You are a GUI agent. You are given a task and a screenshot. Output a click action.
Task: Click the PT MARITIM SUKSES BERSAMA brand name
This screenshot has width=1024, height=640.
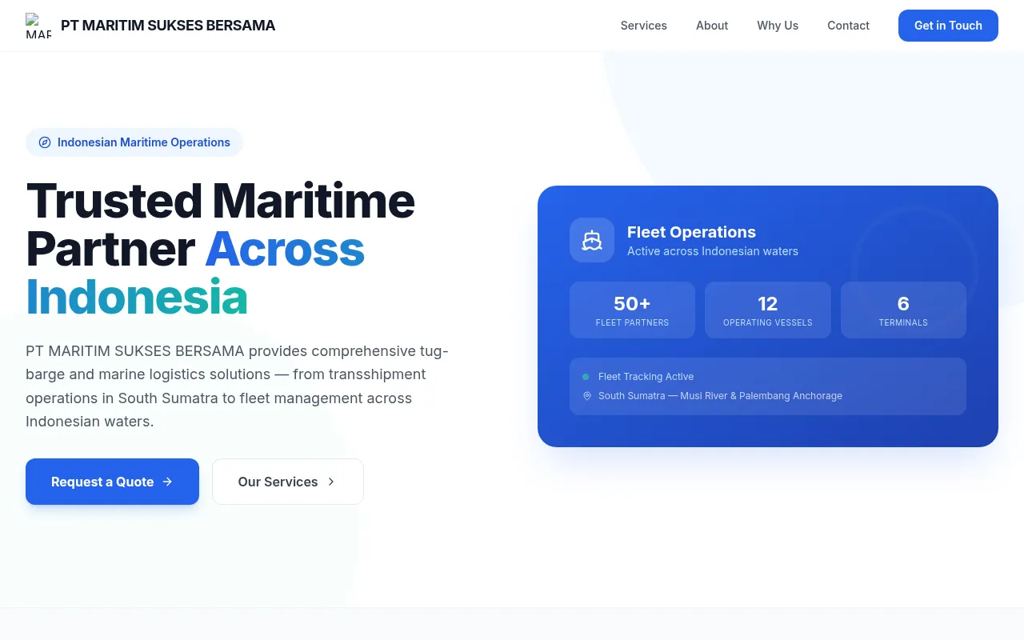[168, 26]
